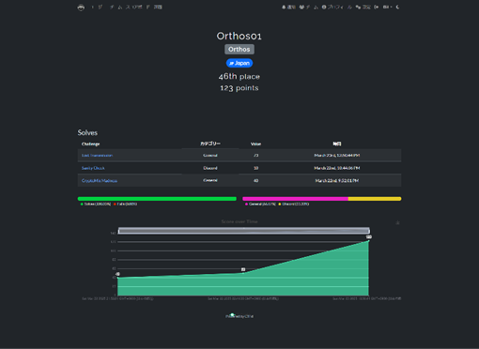The width and height of the screenshot is (479, 349).
Task: Expand the language selection dropdown
Action: pyautogui.click(x=387, y=7)
